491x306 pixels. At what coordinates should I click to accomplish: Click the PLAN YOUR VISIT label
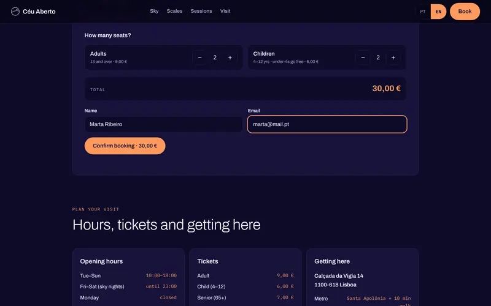(96, 209)
